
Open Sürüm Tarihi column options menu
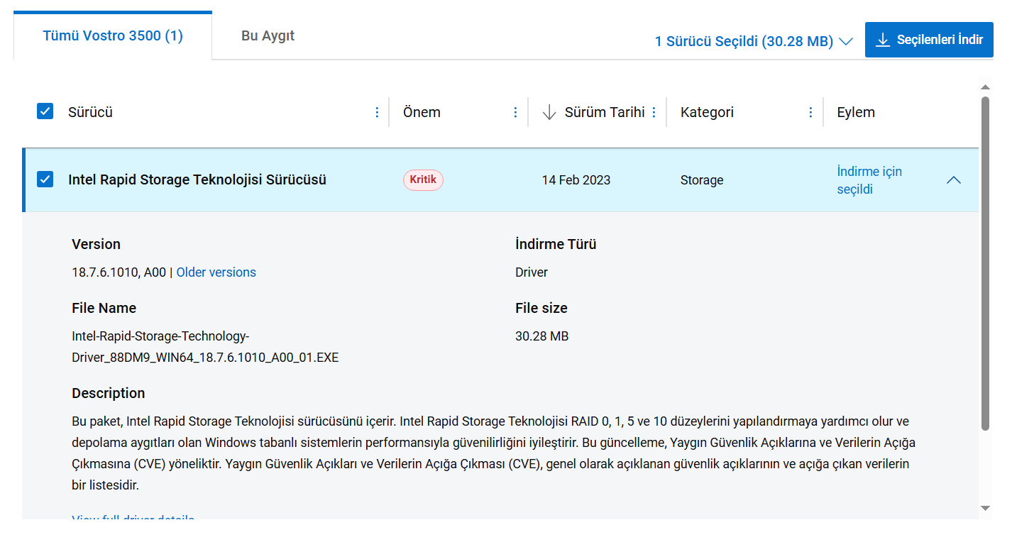coord(654,112)
